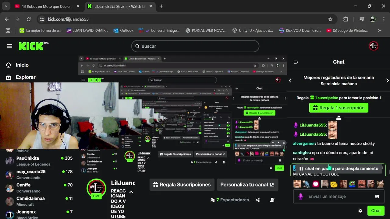The width and height of the screenshot is (390, 219).
Task: Click the add-user icon right of share
Action: tap(272, 200)
